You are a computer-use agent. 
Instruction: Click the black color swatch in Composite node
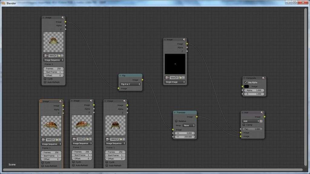(x=246, y=87)
